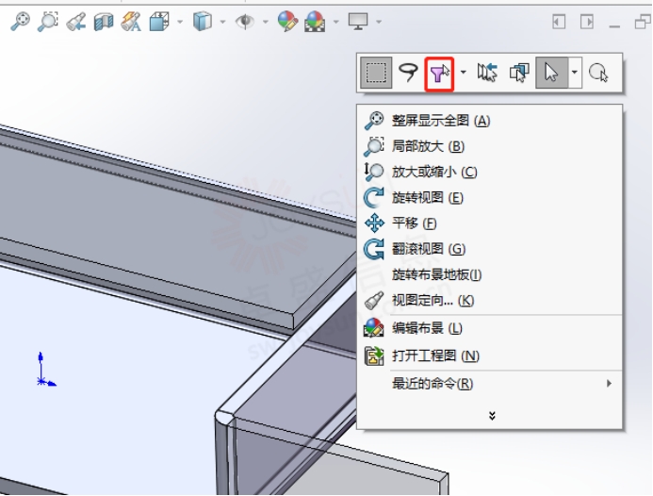This screenshot has width=653, height=496.
Task: Open Hide/Show Items dropdown arrow
Action: tap(266, 22)
